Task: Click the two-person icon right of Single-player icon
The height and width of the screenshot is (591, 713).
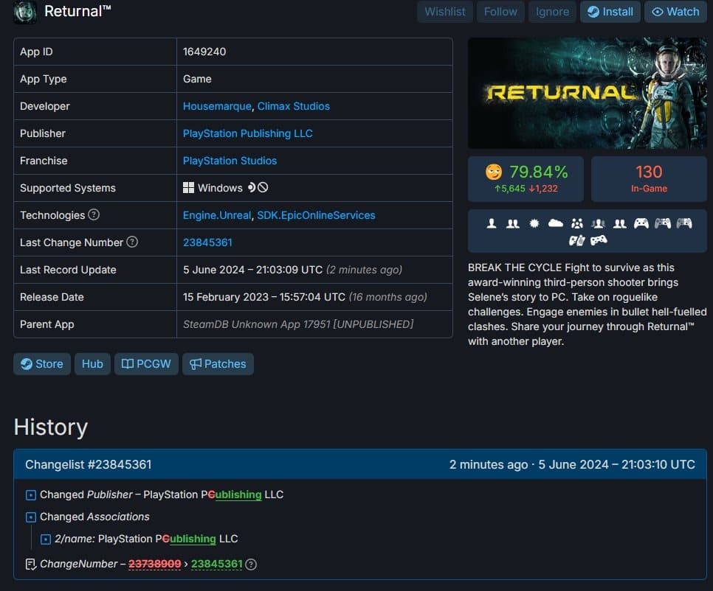Action: point(513,223)
